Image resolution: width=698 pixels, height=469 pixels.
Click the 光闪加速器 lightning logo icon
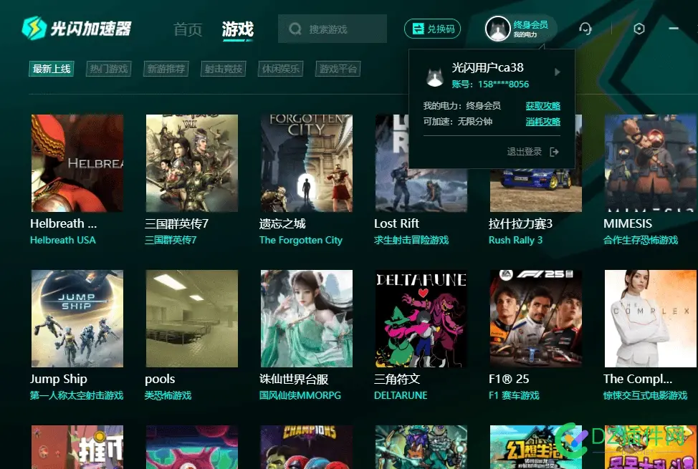34,29
